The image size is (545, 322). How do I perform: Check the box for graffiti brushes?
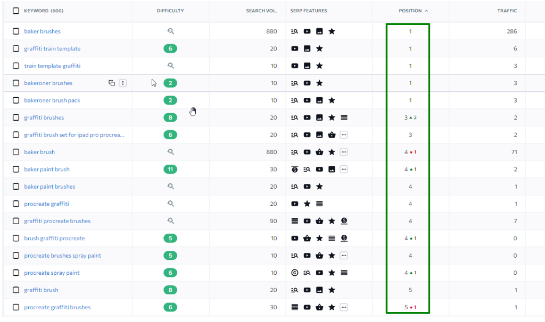click(x=16, y=118)
